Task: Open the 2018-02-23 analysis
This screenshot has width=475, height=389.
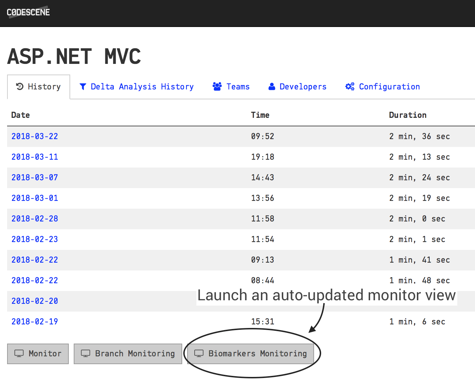Action: click(x=35, y=239)
